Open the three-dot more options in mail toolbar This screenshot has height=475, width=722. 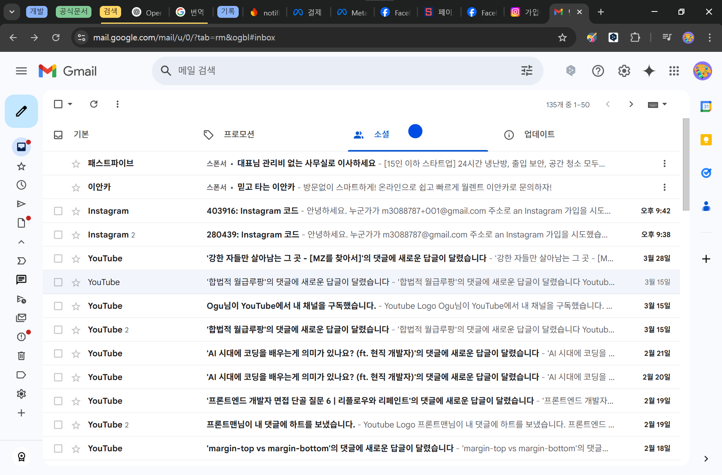coord(117,104)
